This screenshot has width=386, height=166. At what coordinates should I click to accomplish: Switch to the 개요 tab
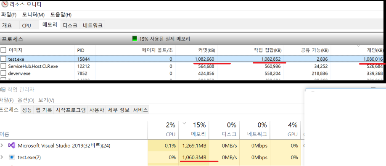pyautogui.click(x=7, y=25)
